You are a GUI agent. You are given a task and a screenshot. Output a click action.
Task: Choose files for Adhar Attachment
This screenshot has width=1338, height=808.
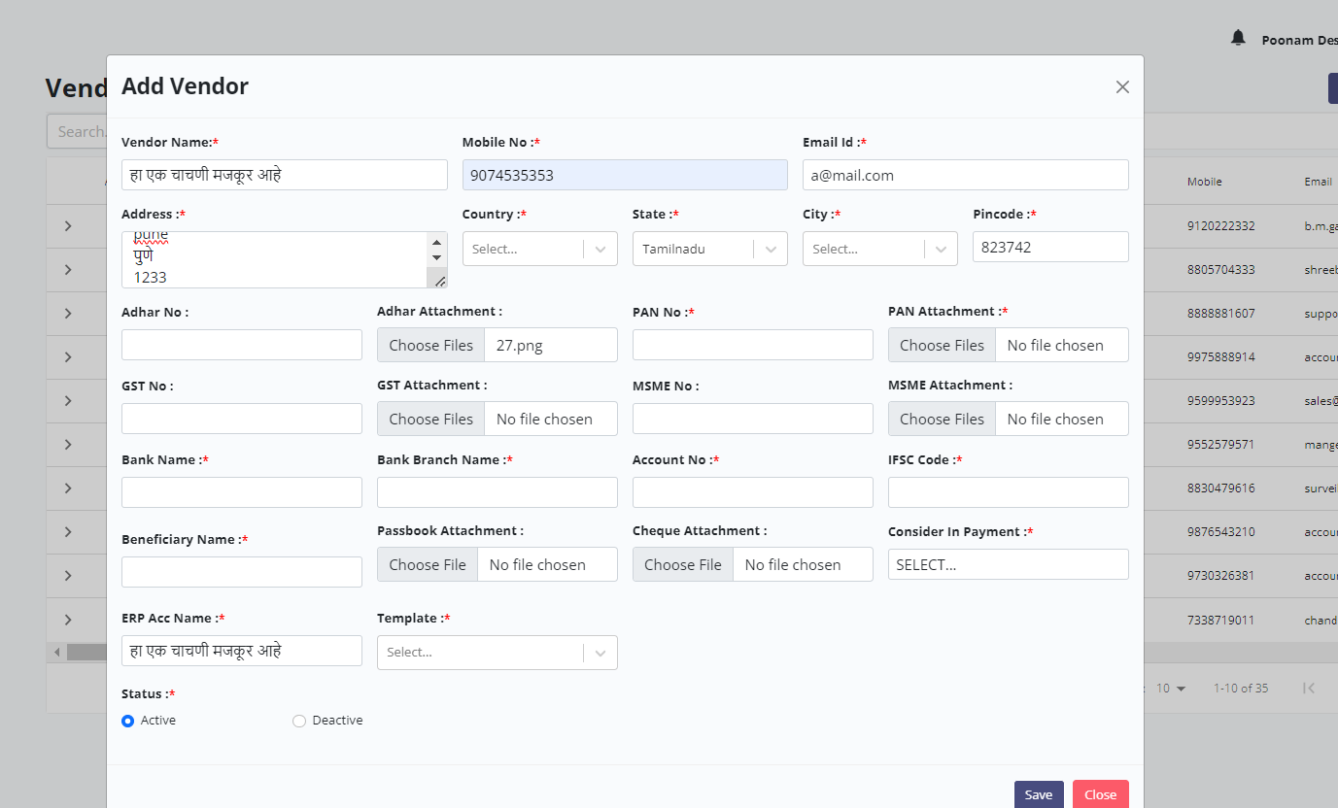pyautogui.click(x=430, y=345)
